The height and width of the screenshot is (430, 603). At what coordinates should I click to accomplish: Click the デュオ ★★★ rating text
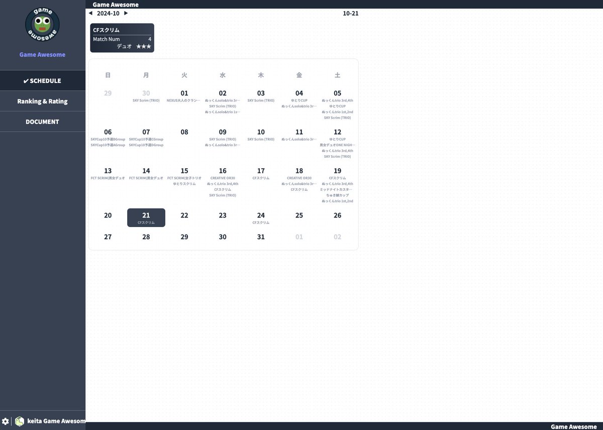coord(134,46)
